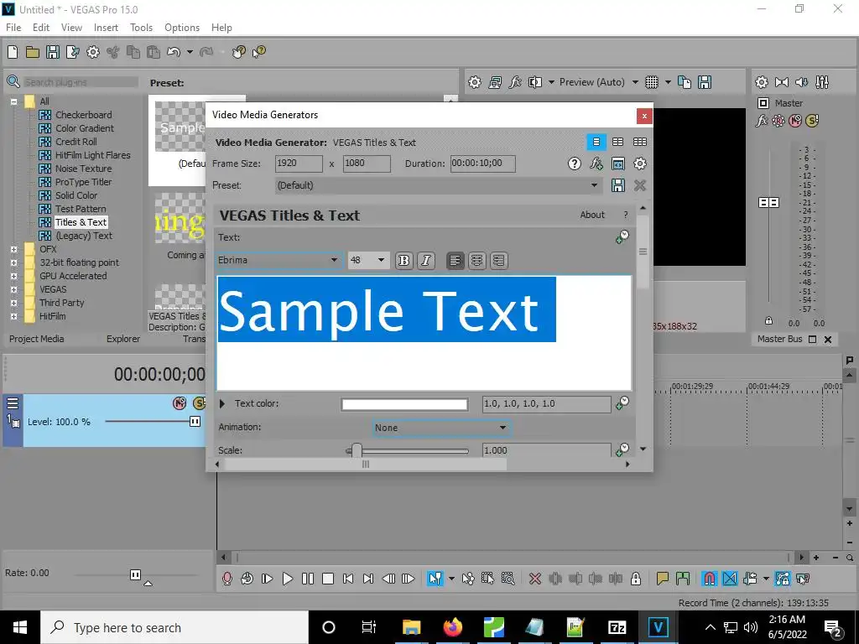Set left text alignment

coord(455,261)
